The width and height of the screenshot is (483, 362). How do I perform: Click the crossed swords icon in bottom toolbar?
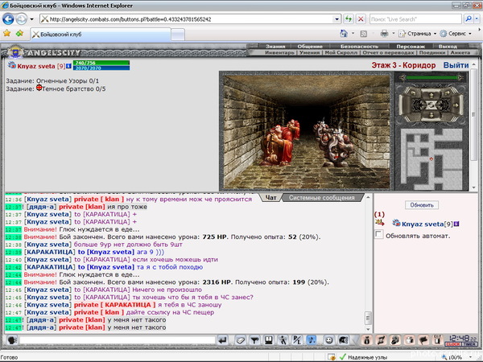(381, 340)
